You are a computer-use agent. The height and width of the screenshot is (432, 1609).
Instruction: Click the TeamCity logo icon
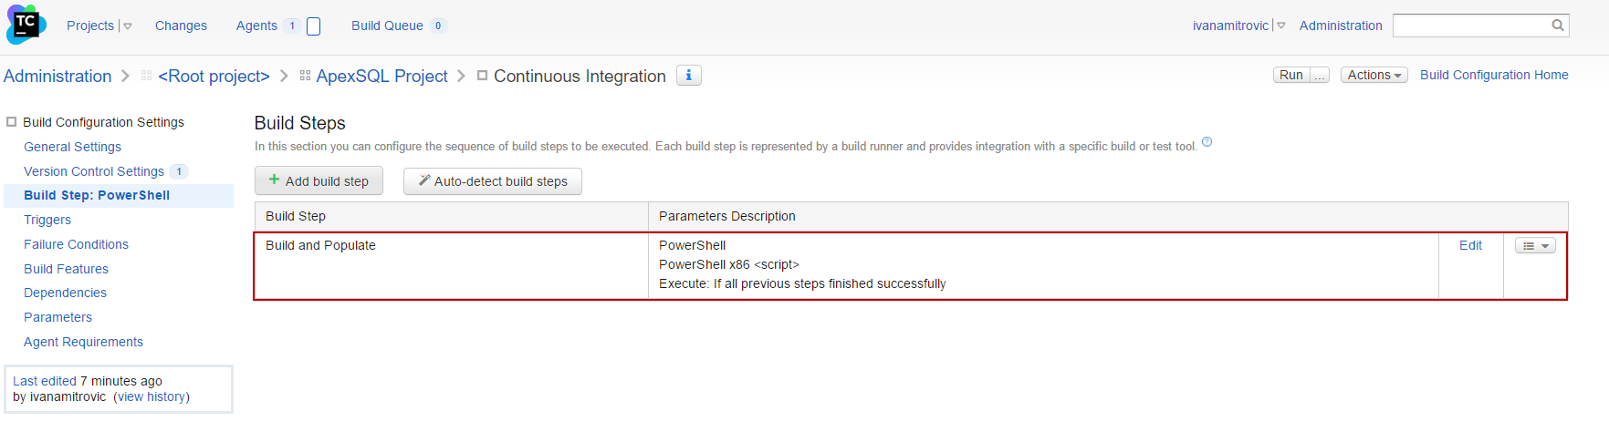click(26, 25)
